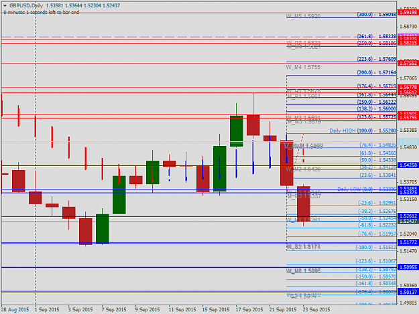The width and height of the screenshot is (419, 314).
Task: Select the 3 Sep 2015 date label
Action: point(80,310)
